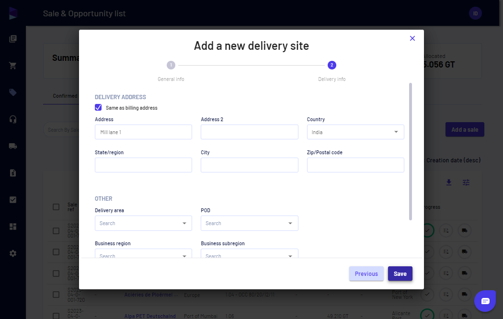Open the table filter settings icon
This screenshot has height=319, width=503.
(x=466, y=182)
